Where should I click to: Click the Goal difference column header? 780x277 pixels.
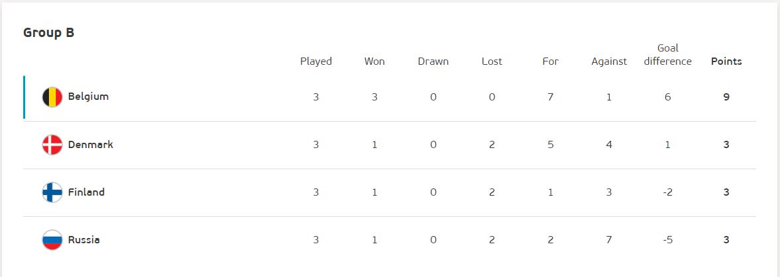pos(667,55)
